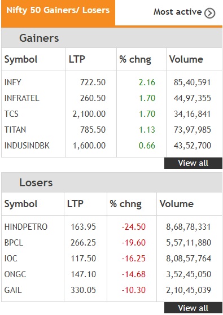The image size is (223, 315).
Task: Click View all under Gainers
Action: (x=193, y=163)
